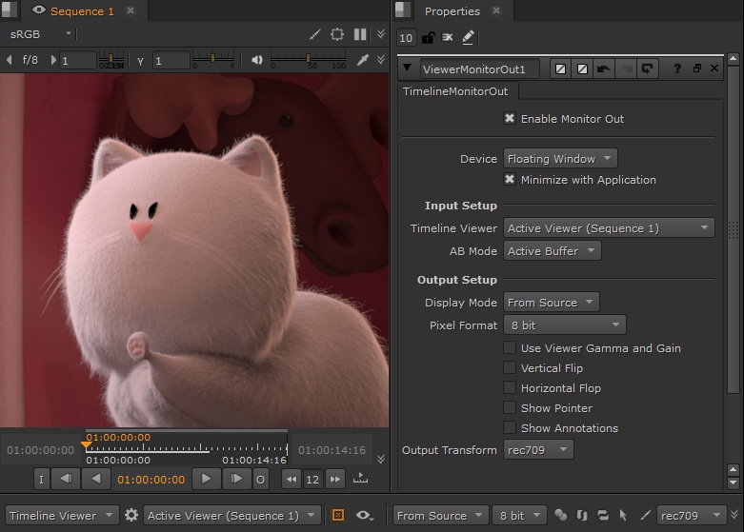Disable the Enable Monitor Out checkbox
This screenshot has height=532, width=744.
[510, 119]
